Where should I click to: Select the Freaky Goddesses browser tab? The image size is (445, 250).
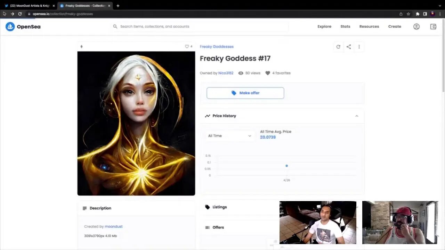click(85, 6)
